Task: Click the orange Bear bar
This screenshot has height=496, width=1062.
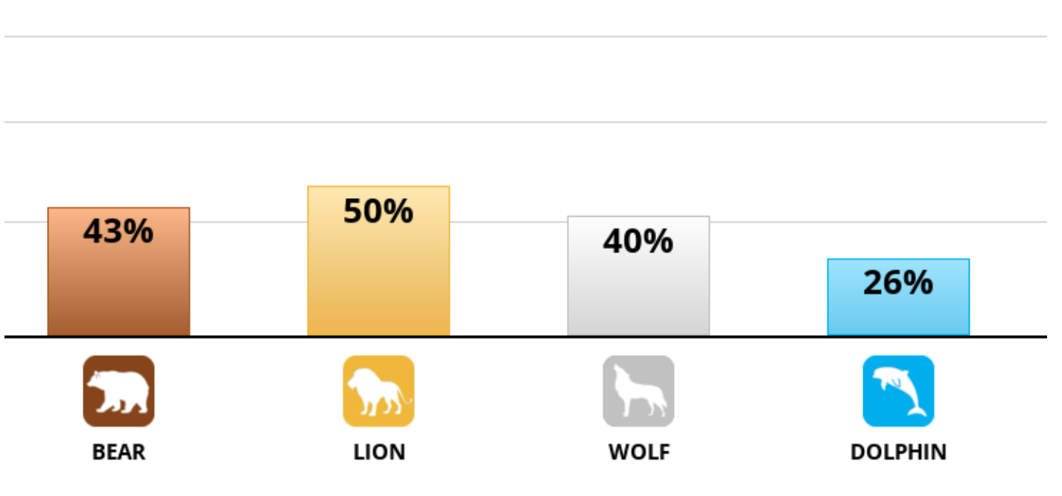Action: pos(118,272)
